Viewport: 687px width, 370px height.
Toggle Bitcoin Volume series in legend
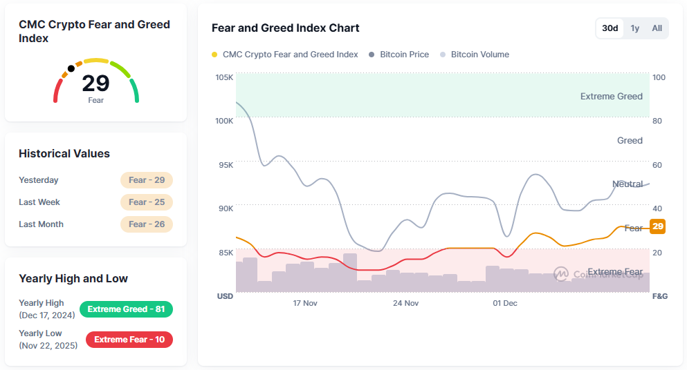point(475,55)
